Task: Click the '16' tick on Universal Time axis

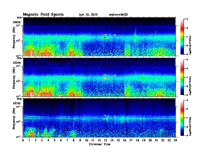Action: click(125, 140)
